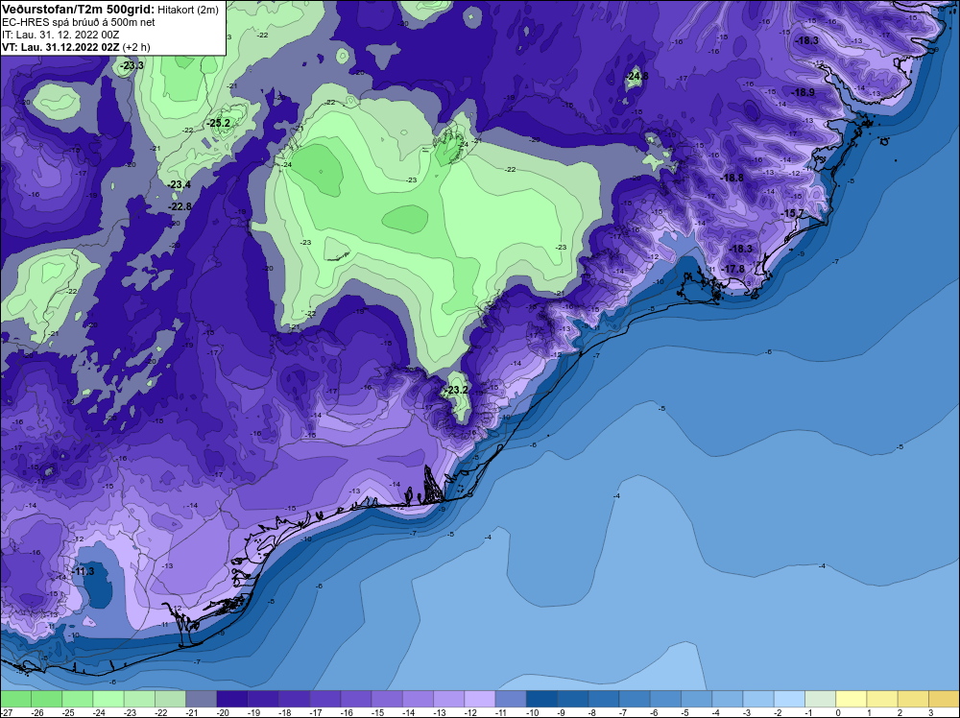Click the valid time 'VT: Lau. 31.12.2022 02Z (+2 h)'
The width and height of the screenshot is (960, 718).
click(x=76, y=46)
